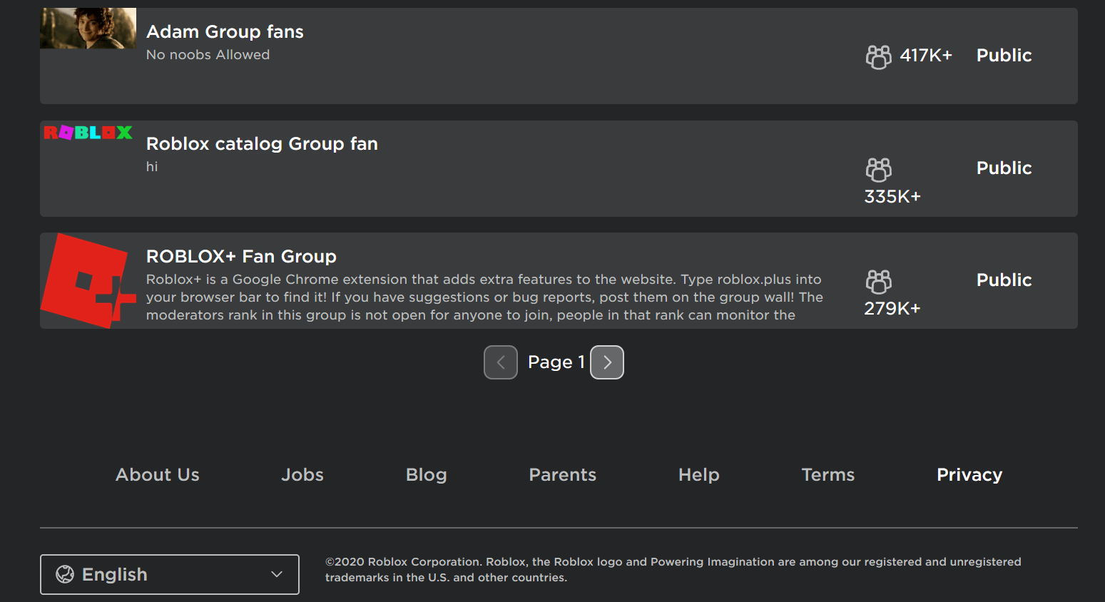Click the members icon beside 417K+

878,56
